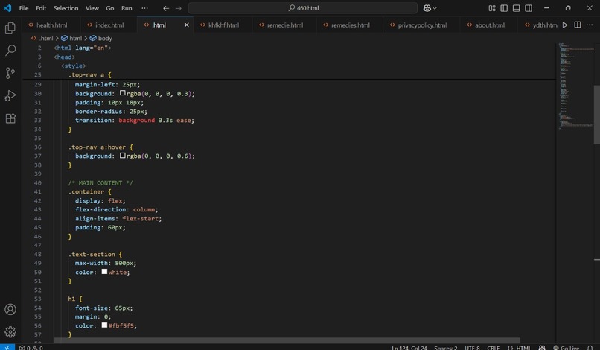
Task: Click white color swatch on line 50
Action: 104,272
